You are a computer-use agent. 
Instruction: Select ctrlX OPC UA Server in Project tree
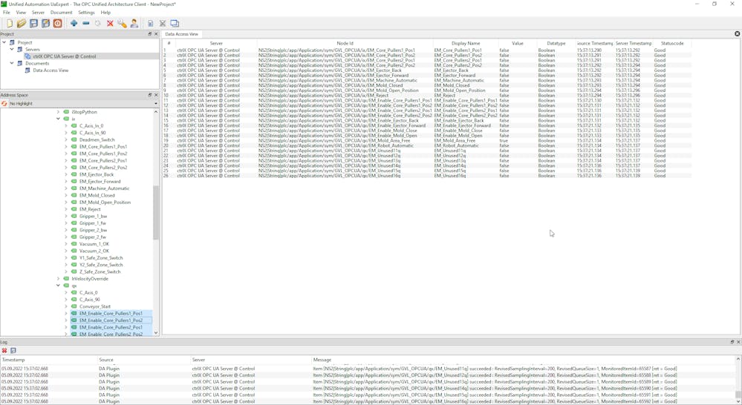(x=64, y=56)
